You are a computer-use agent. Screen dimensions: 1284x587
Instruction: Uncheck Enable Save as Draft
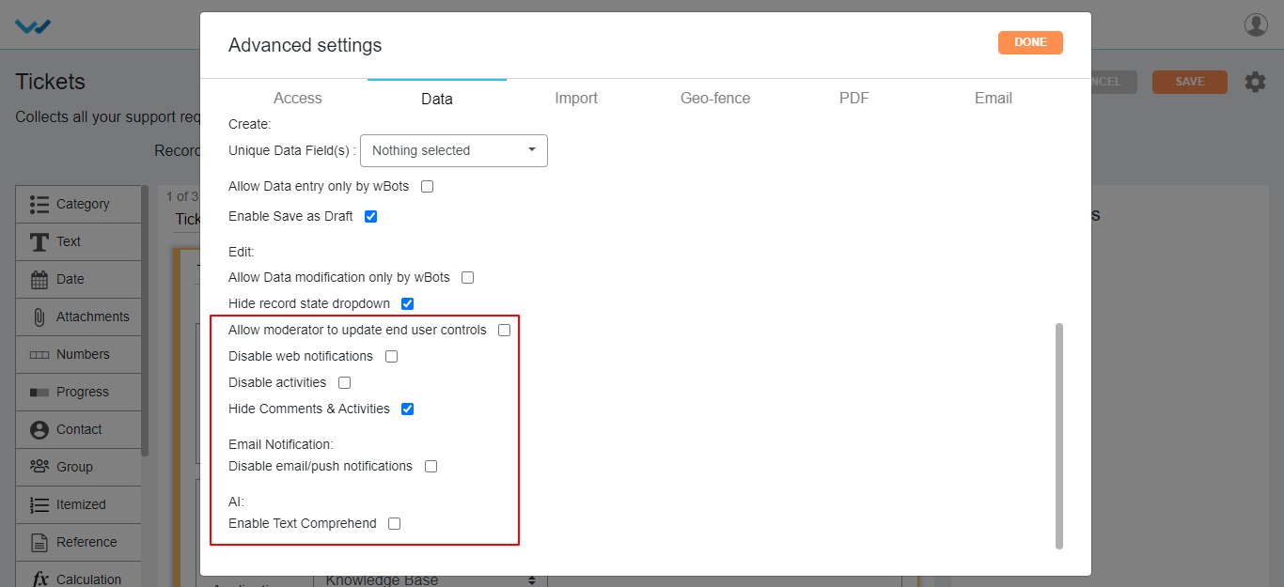click(370, 216)
